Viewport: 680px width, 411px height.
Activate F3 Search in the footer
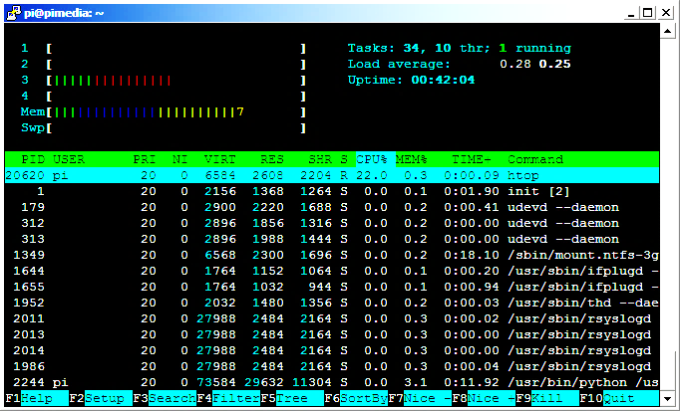165,398
